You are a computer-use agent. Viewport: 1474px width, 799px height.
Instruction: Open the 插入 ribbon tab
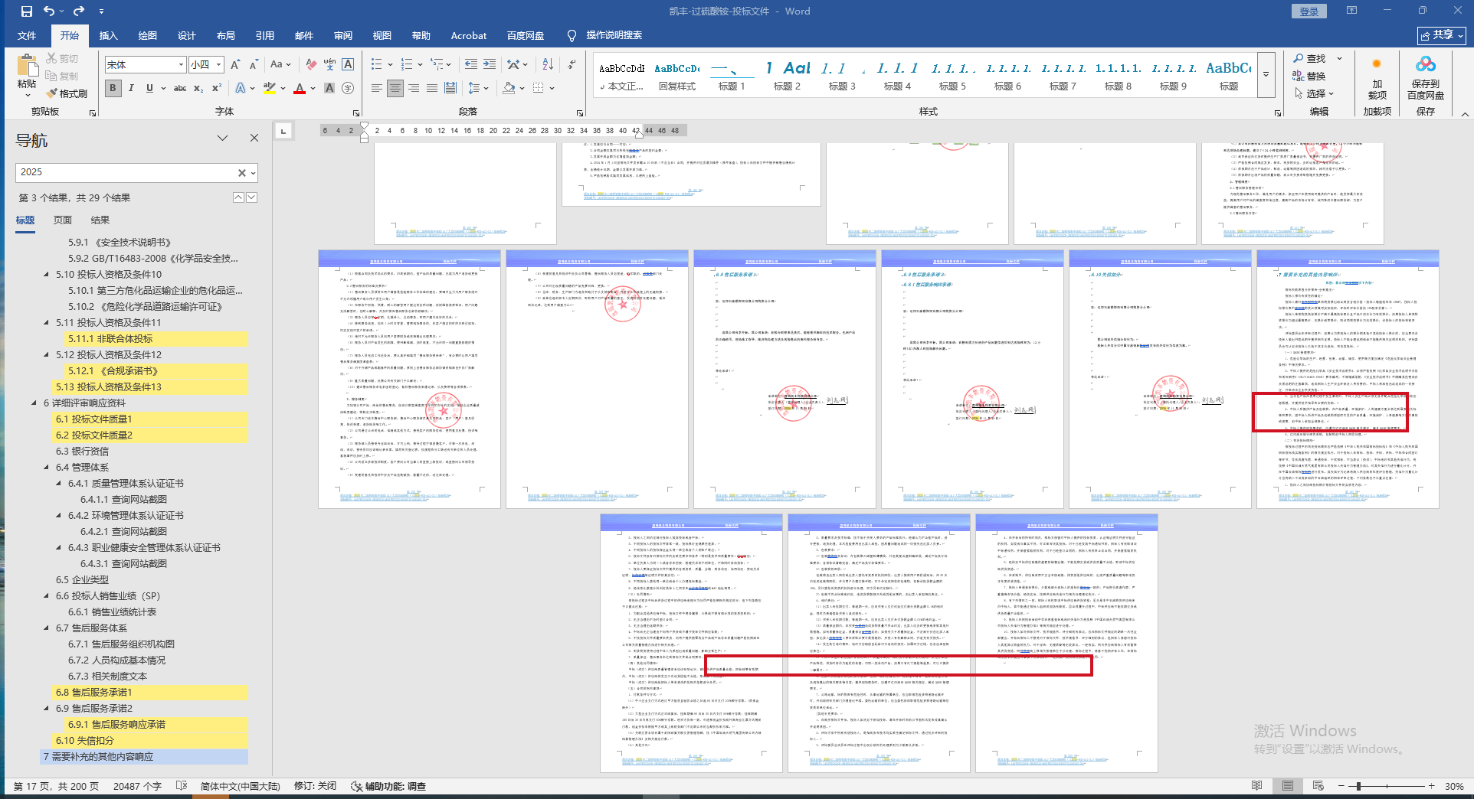tap(108, 35)
